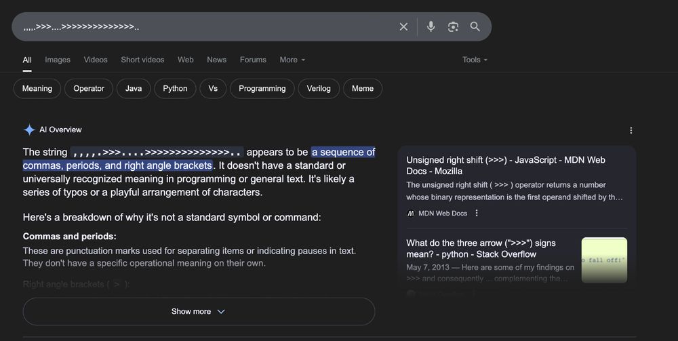Switch to the Images tab
The image size is (678, 341).
click(58, 60)
